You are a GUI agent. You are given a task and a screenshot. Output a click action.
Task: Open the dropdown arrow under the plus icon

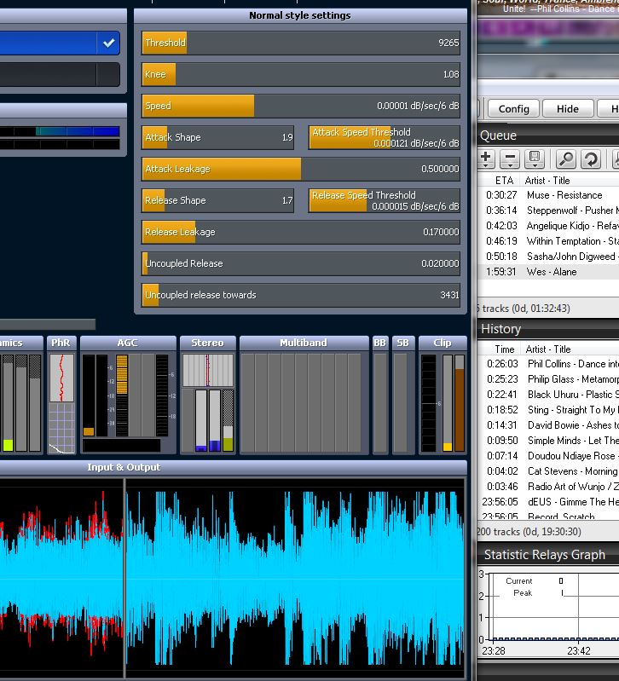pyautogui.click(x=486, y=166)
